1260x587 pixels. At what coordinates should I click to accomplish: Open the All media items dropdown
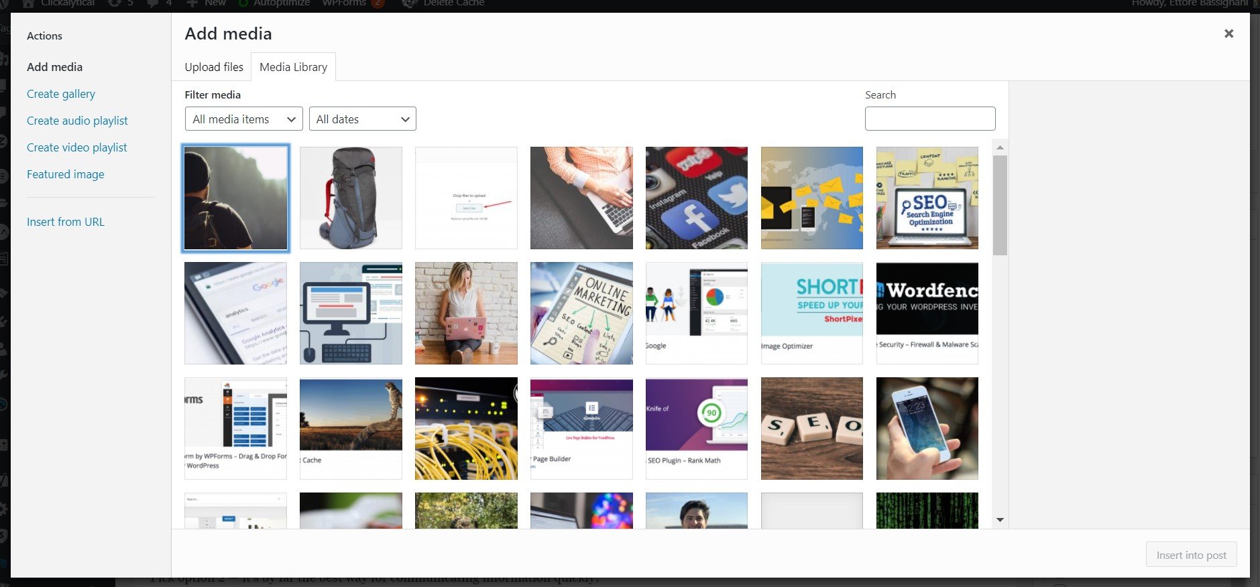coord(243,119)
